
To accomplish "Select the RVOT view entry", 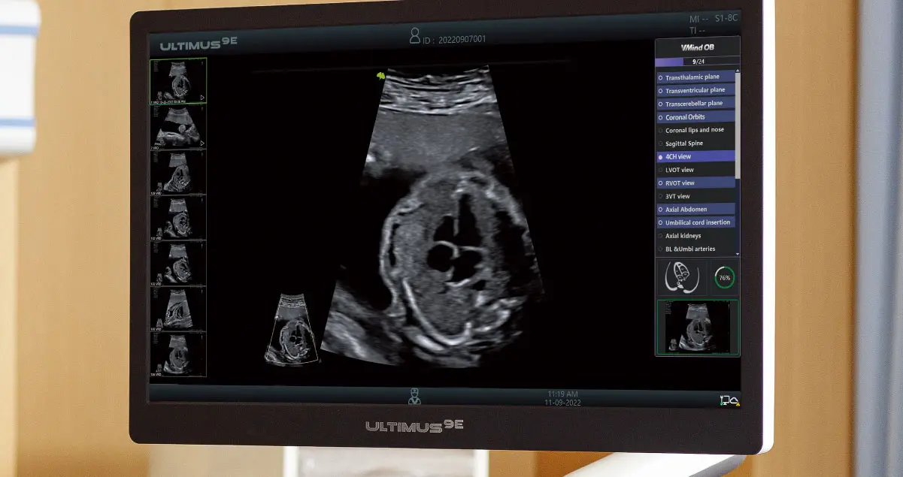I will 695,183.
